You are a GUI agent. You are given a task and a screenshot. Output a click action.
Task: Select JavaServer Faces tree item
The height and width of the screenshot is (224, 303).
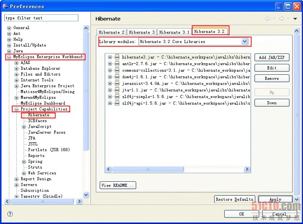47,133
